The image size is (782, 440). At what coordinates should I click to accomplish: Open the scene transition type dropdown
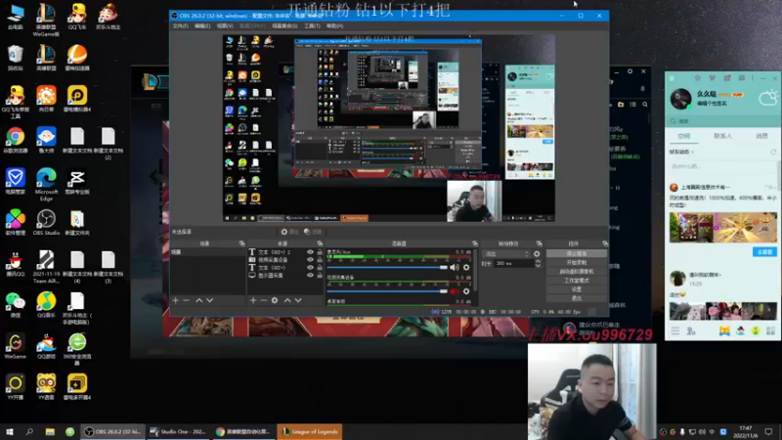pos(505,254)
